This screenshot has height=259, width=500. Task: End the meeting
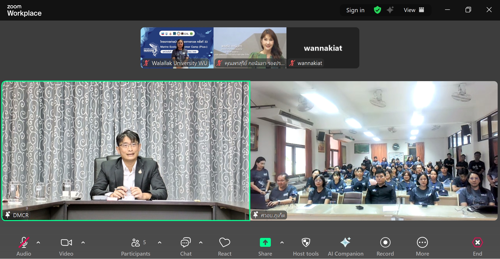[477, 246]
